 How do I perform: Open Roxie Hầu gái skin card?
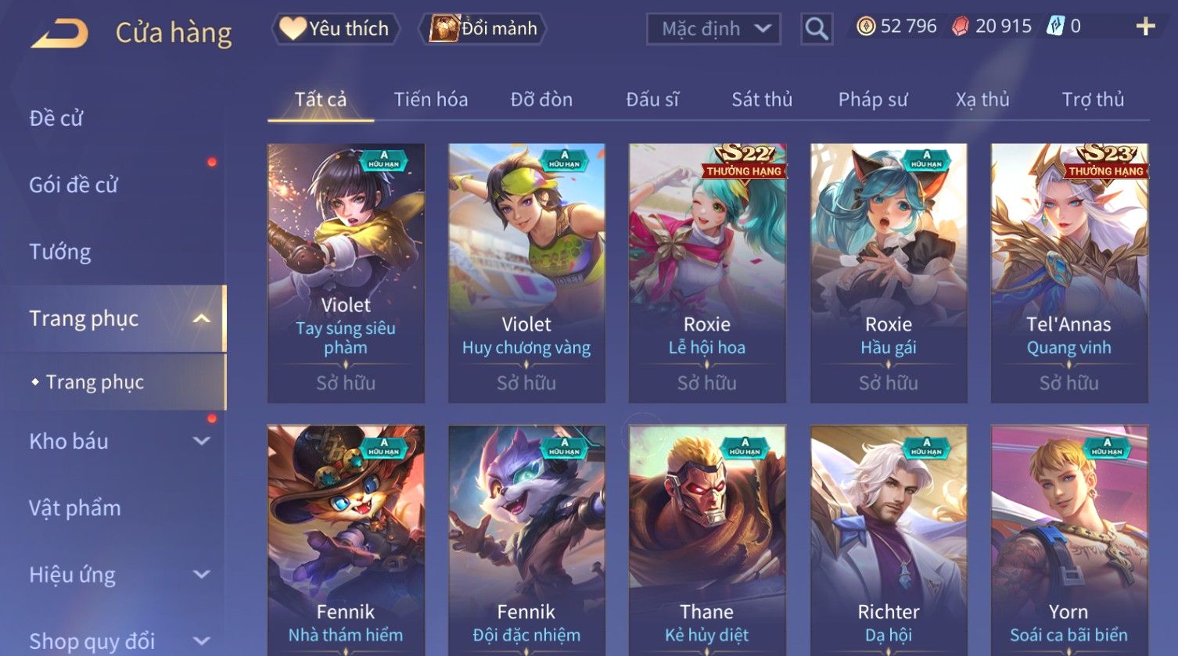click(889, 273)
